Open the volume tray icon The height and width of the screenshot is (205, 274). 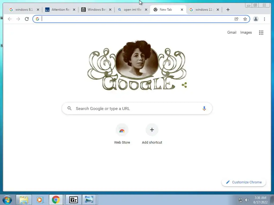pyautogui.click(x=247, y=200)
